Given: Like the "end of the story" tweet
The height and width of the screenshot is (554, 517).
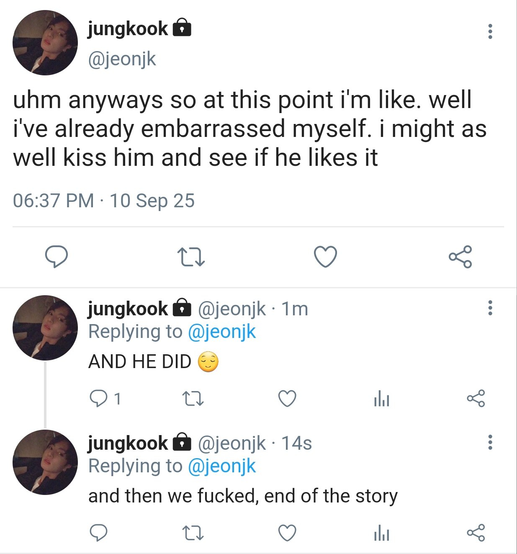Looking at the screenshot, I should [288, 533].
